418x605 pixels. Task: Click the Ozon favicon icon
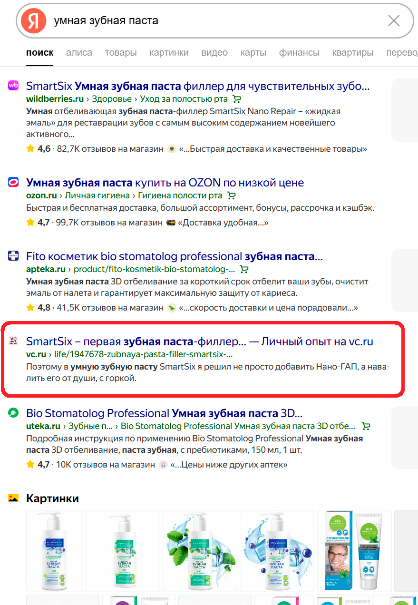[13, 182]
